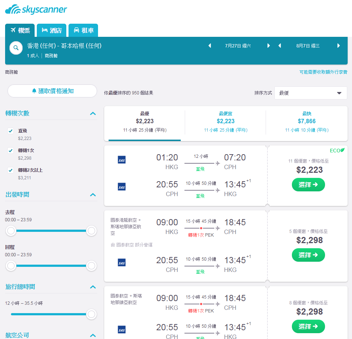Go to previous return date before 8月7日

[x=280, y=46]
